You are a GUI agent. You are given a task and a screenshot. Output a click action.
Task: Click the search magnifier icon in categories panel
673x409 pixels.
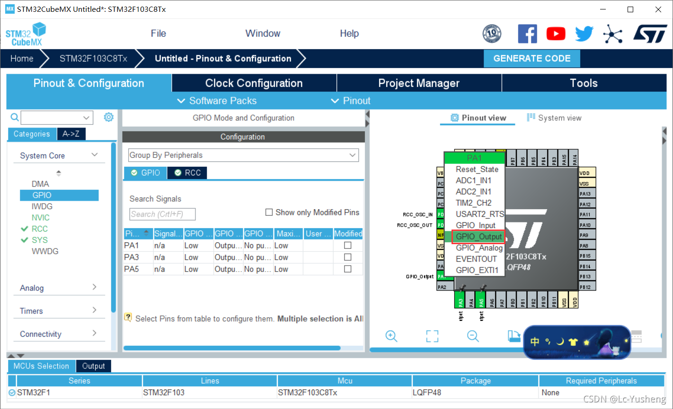[x=15, y=117]
